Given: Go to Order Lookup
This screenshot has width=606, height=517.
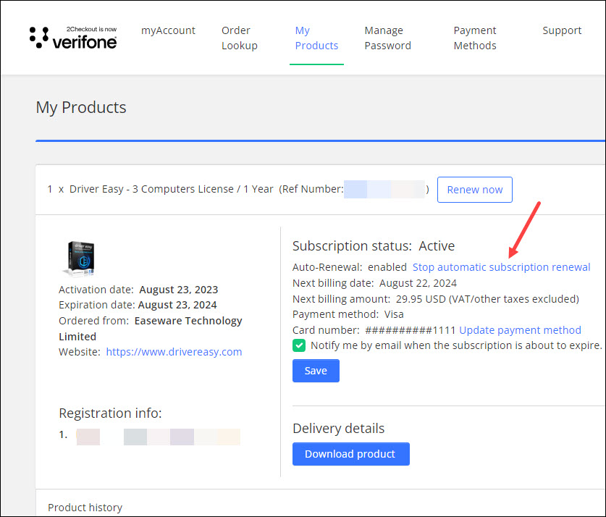Looking at the screenshot, I should pos(239,38).
